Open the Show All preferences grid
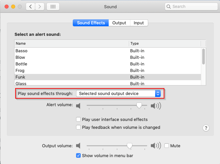The image size is (220, 164). tap(53, 7)
